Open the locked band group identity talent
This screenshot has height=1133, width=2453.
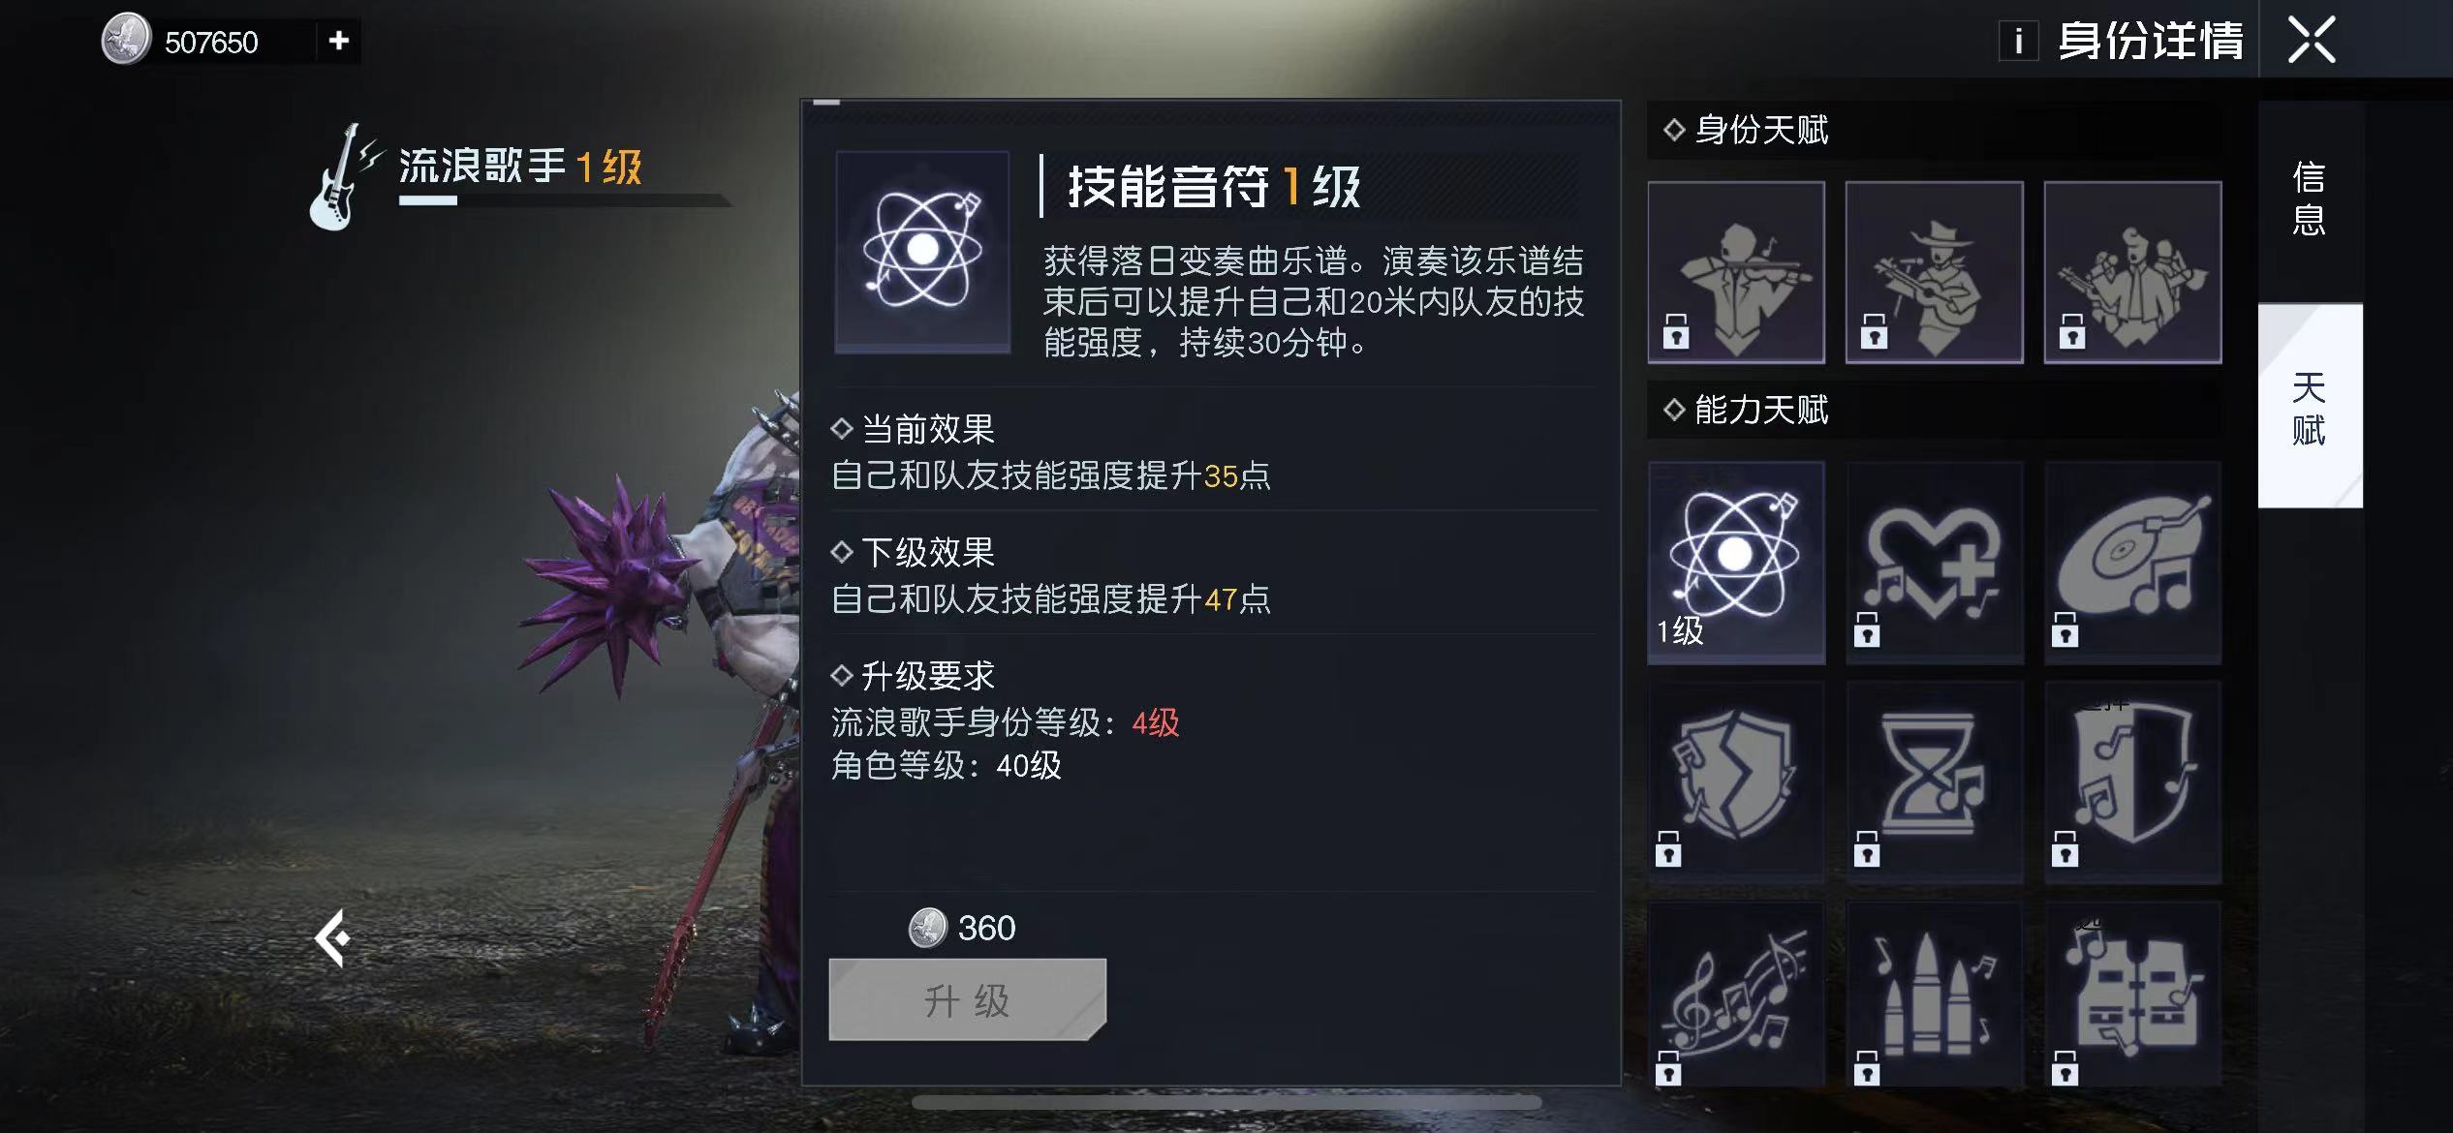click(x=2132, y=272)
